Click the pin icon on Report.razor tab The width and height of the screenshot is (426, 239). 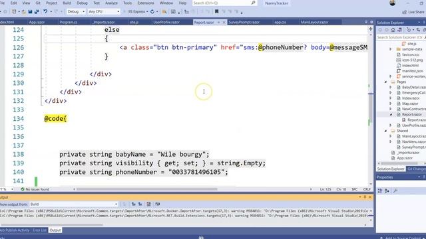tap(218, 23)
